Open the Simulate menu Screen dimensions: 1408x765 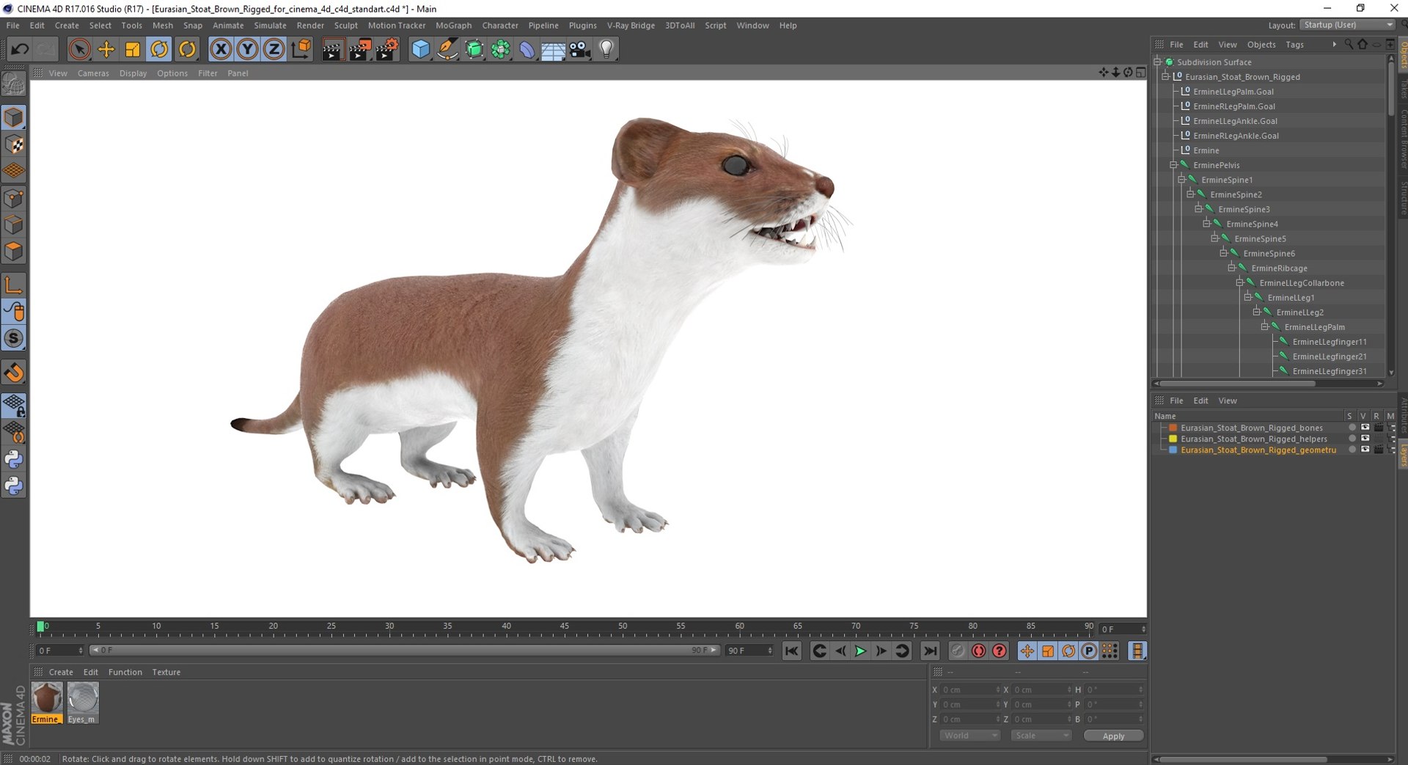tap(270, 25)
